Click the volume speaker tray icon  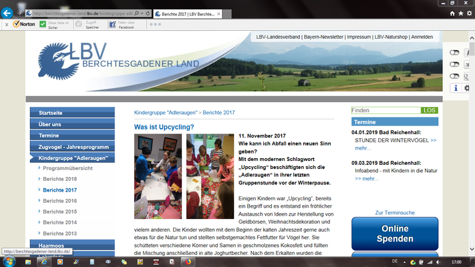(x=438, y=262)
